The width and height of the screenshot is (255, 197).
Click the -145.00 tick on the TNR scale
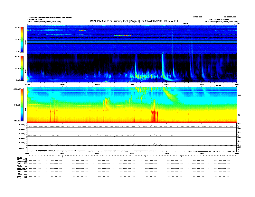click(17, 105)
